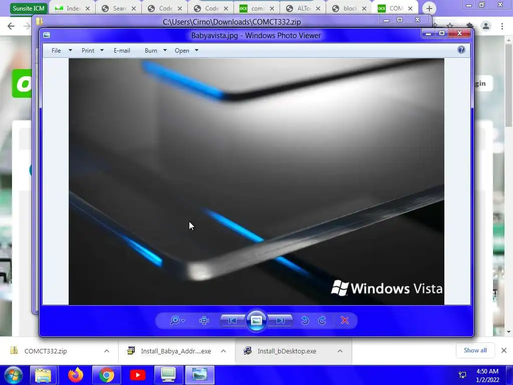Go to the previous photo
Viewport: 513px width, 385px height.
pos(232,320)
